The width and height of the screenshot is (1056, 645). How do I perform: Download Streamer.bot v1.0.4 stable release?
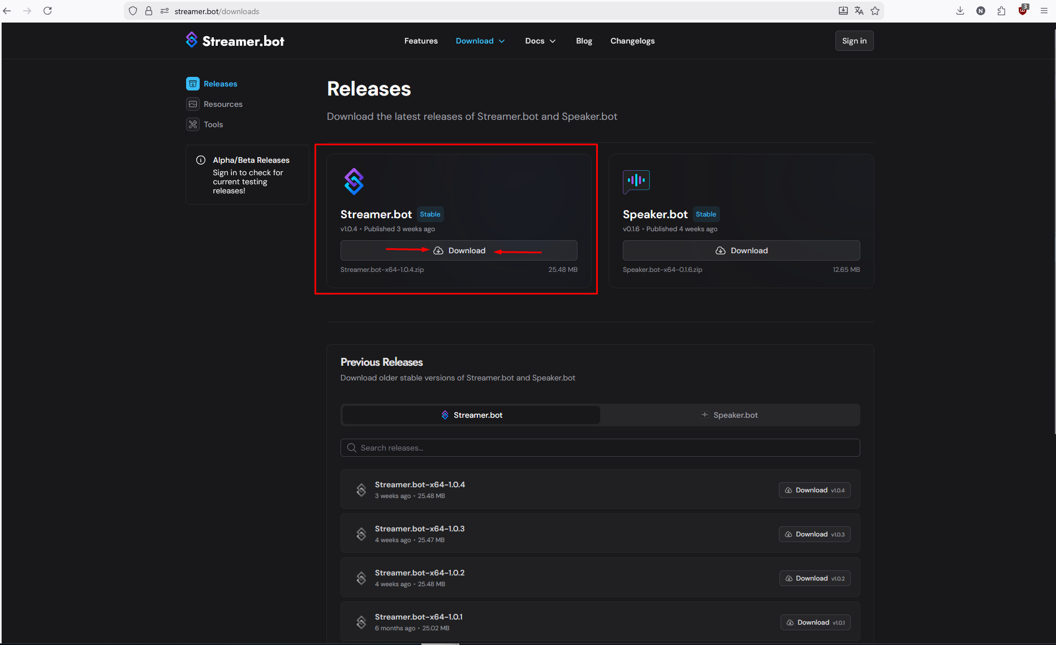459,250
